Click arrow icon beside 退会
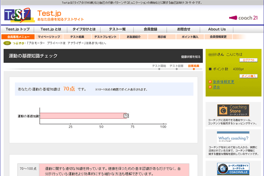The width and height of the screenshot is (264, 176). [x=210, y=87]
